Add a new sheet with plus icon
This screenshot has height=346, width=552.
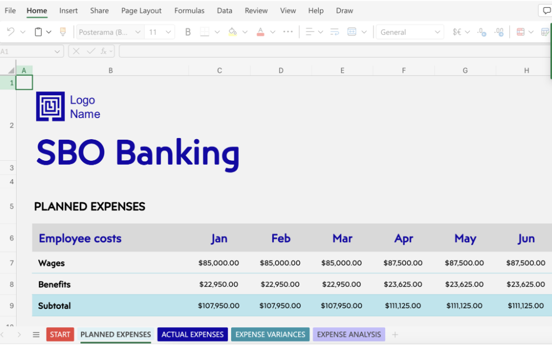[395, 334]
